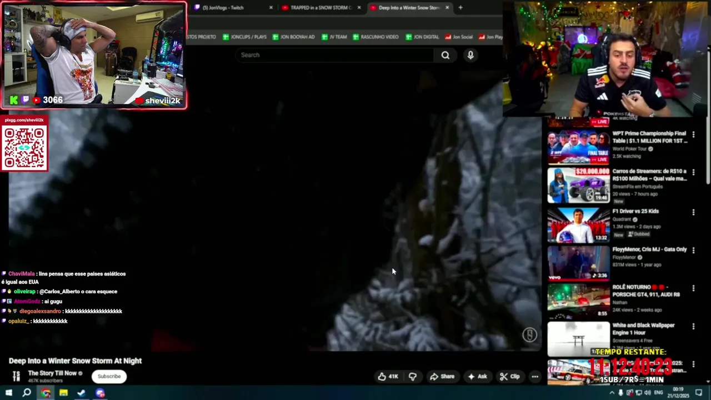This screenshot has height=400, width=711.
Task: Open Chrome from the taskbar
Action: [46, 393]
